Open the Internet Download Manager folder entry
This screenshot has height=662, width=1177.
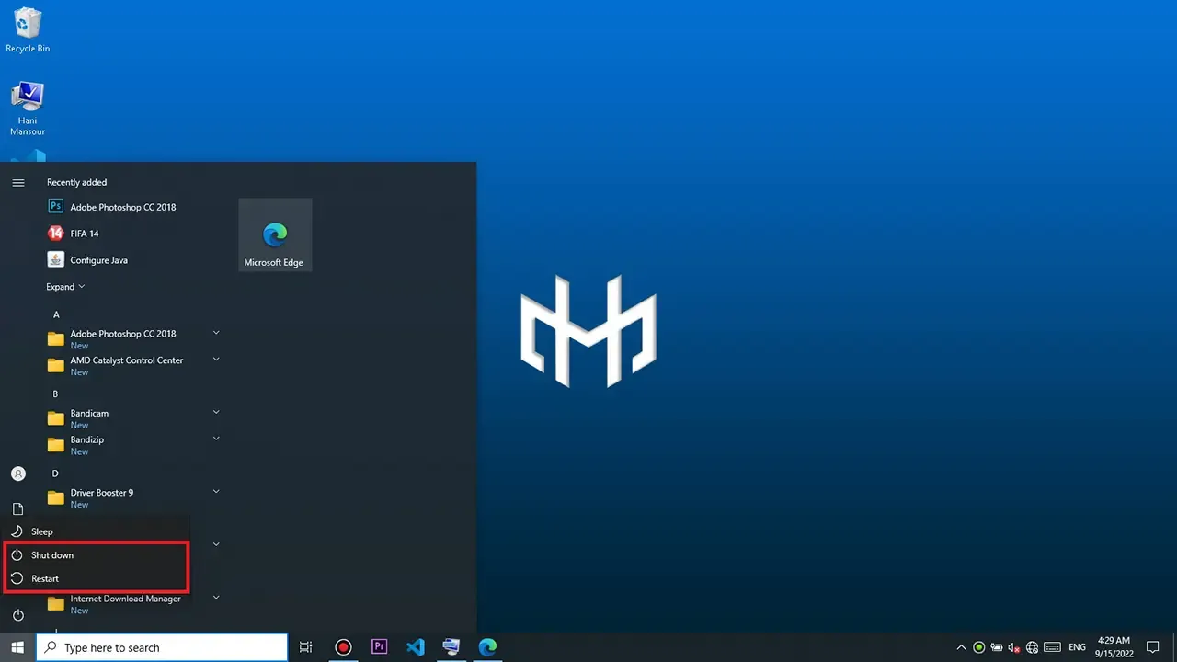click(x=133, y=604)
